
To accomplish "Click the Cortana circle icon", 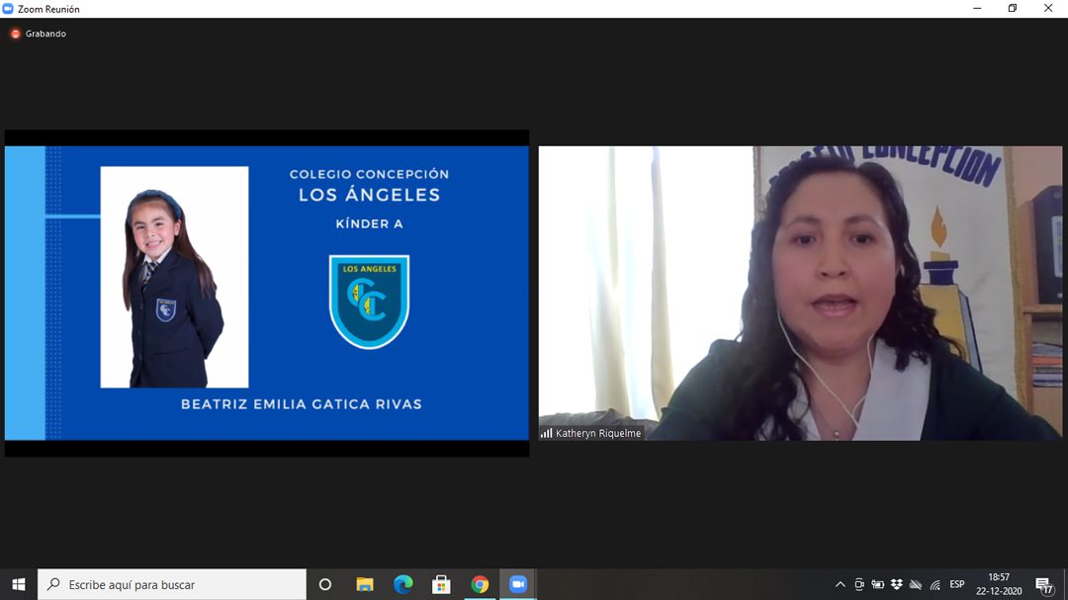I will (325, 584).
